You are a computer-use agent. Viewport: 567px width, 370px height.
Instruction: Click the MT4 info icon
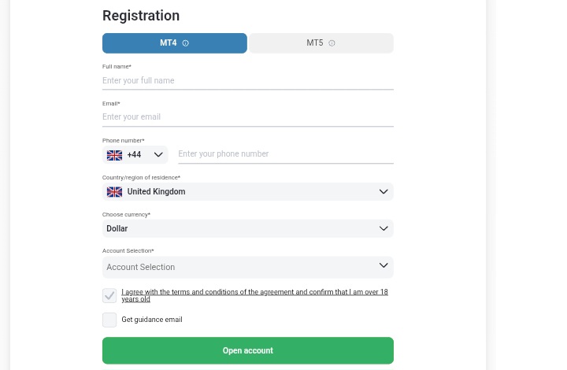186,43
